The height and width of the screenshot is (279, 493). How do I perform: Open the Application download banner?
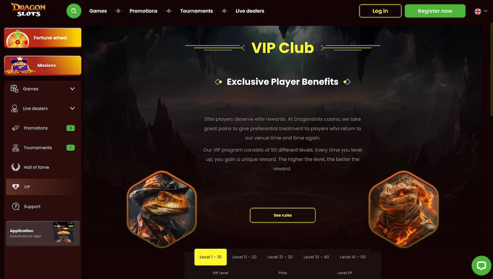pyautogui.click(x=43, y=234)
